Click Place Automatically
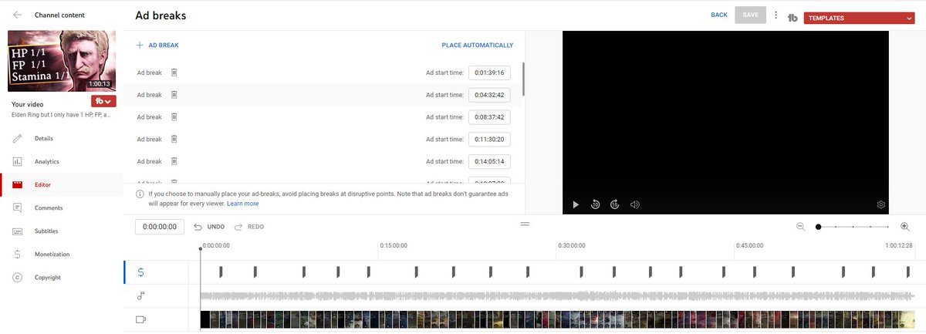926x334 pixels. [x=477, y=46]
